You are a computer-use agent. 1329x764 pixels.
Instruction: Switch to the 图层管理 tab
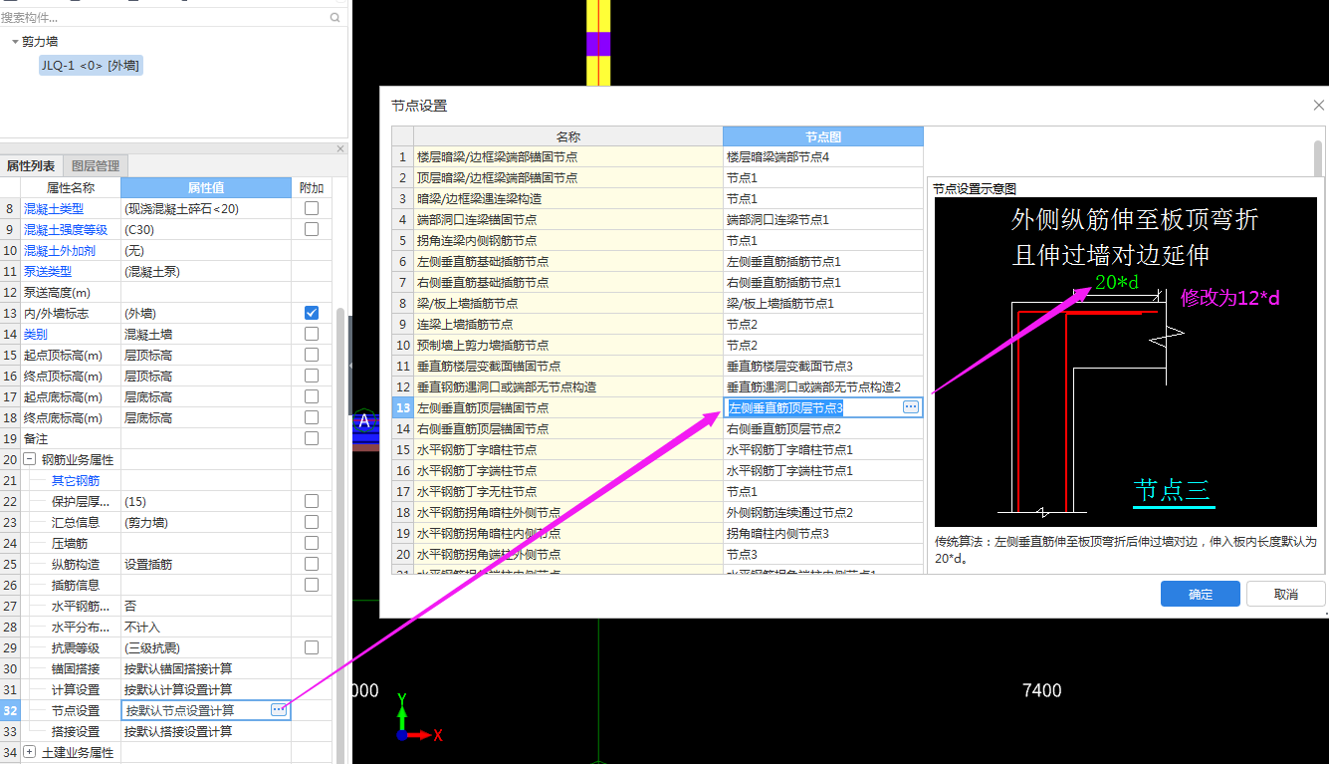pos(96,166)
